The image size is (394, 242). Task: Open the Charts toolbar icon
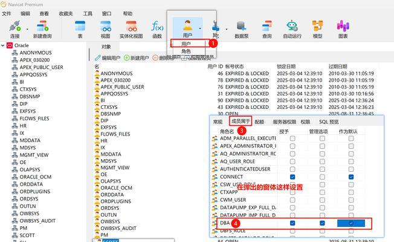(x=343, y=26)
